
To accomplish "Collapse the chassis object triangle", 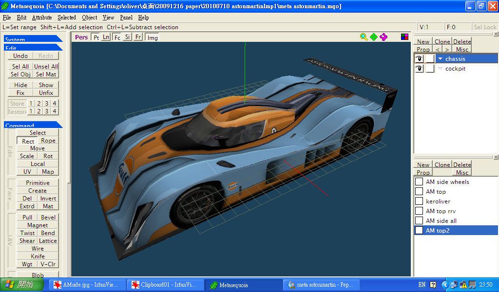I will pos(440,59).
